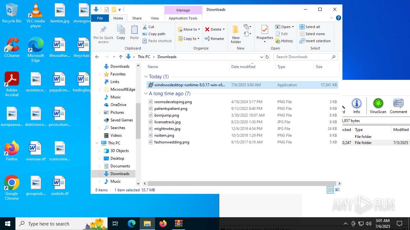Viewport: 410px width, 230px height.
Task: Click the navigation pane vertical scrollbar
Action: (x=138, y=121)
